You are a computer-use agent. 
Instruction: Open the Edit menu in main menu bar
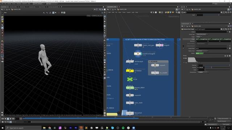6,4
